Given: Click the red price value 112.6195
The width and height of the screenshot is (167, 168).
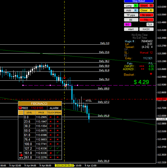Looking at the screenshot, I should click(x=37, y=108).
